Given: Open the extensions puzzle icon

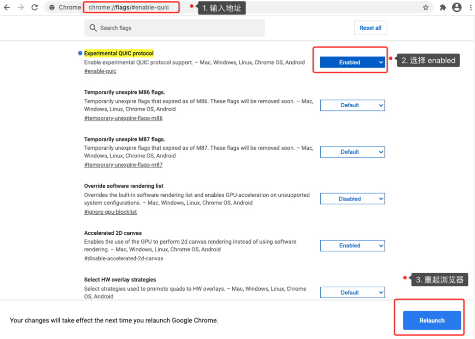Looking at the screenshot, I should click(x=443, y=7).
